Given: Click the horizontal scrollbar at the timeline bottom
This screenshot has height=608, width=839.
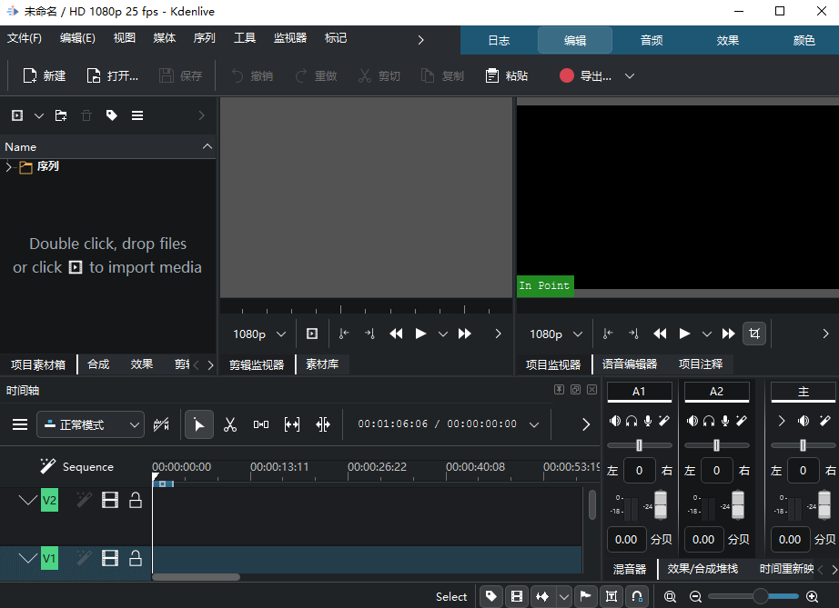Looking at the screenshot, I should pyautogui.click(x=196, y=576).
